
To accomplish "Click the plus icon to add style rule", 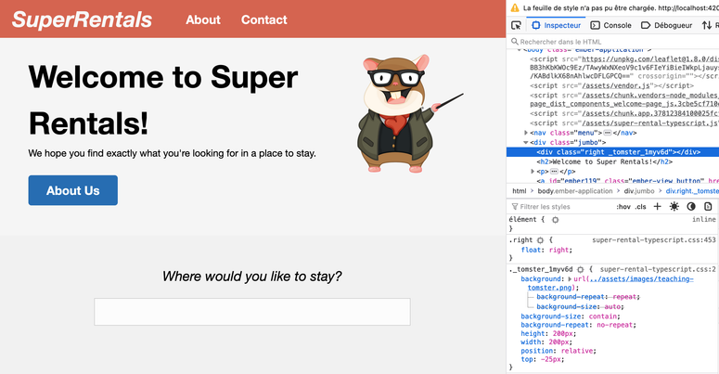I will [657, 206].
